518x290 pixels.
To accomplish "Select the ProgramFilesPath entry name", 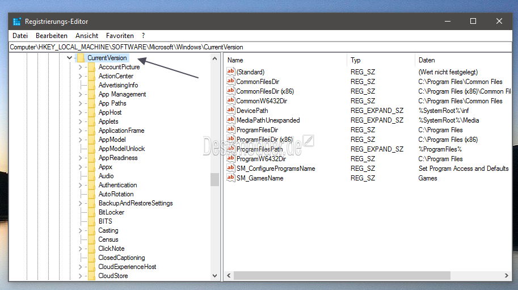I will click(260, 149).
